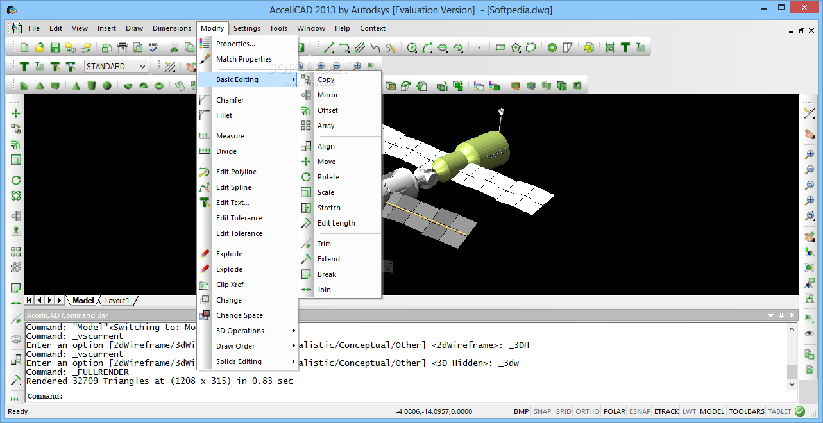Select the Rectangle draw tool
This screenshot has height=423, width=823.
click(500, 47)
